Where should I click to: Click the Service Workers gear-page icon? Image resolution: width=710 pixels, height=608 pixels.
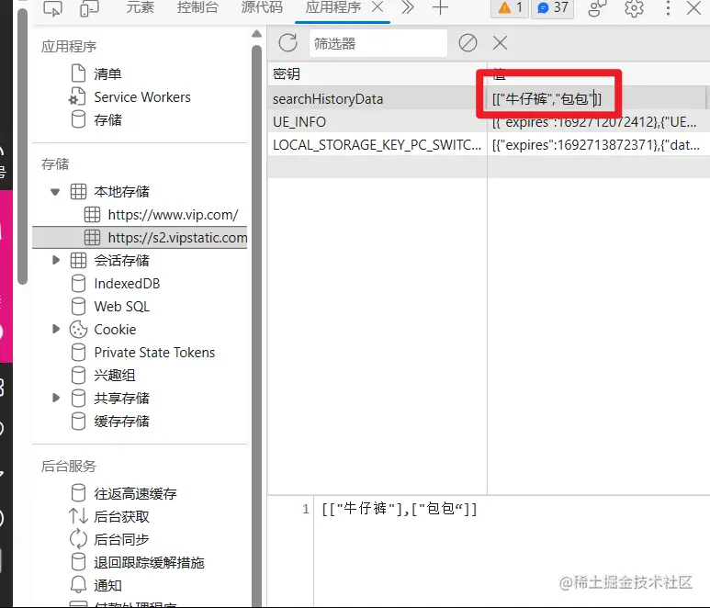(77, 96)
